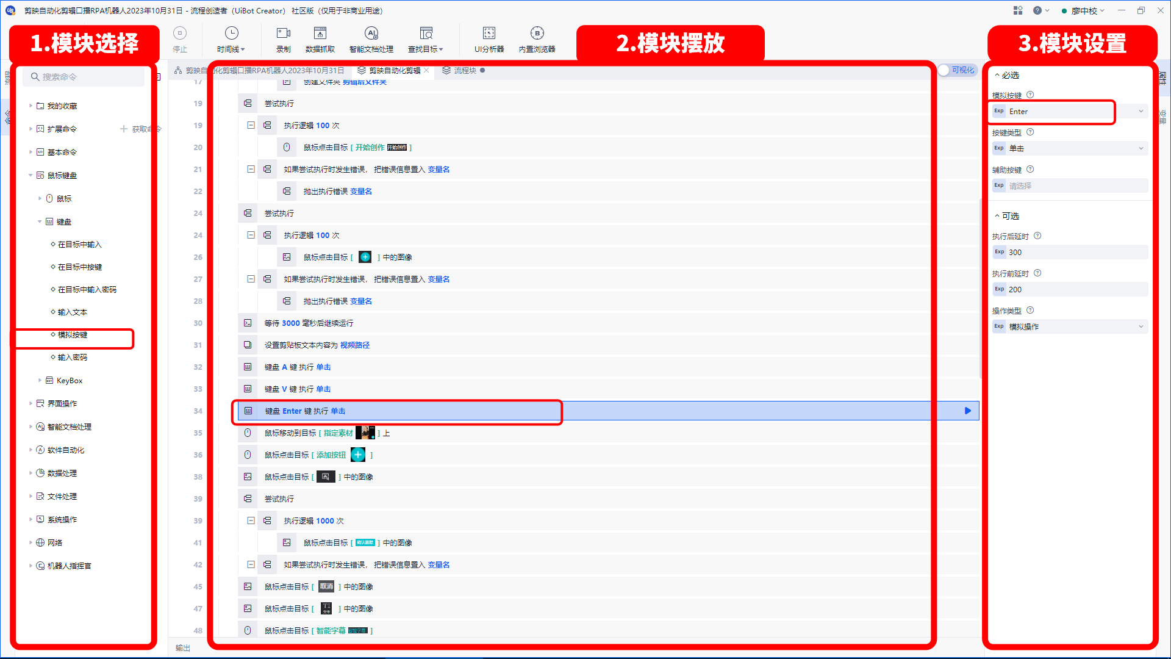Click the Auxiliary Key (辅助按键) select field
Image resolution: width=1171 pixels, height=659 pixels.
pos(1070,185)
